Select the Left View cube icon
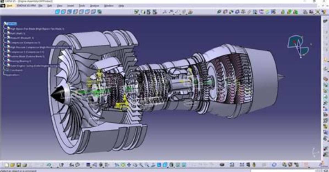This screenshot has height=172, width=329. tap(75, 12)
